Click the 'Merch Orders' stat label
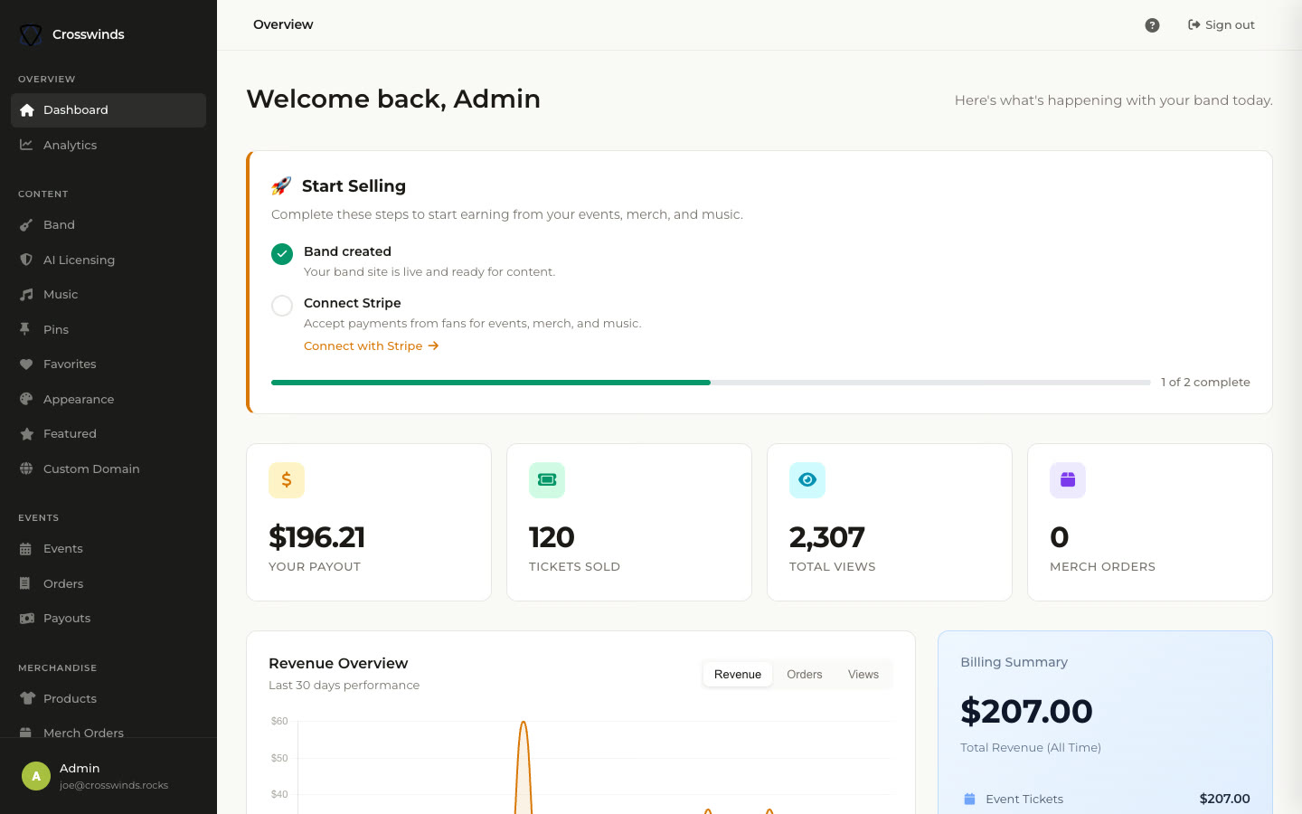The image size is (1302, 814). 1102,567
